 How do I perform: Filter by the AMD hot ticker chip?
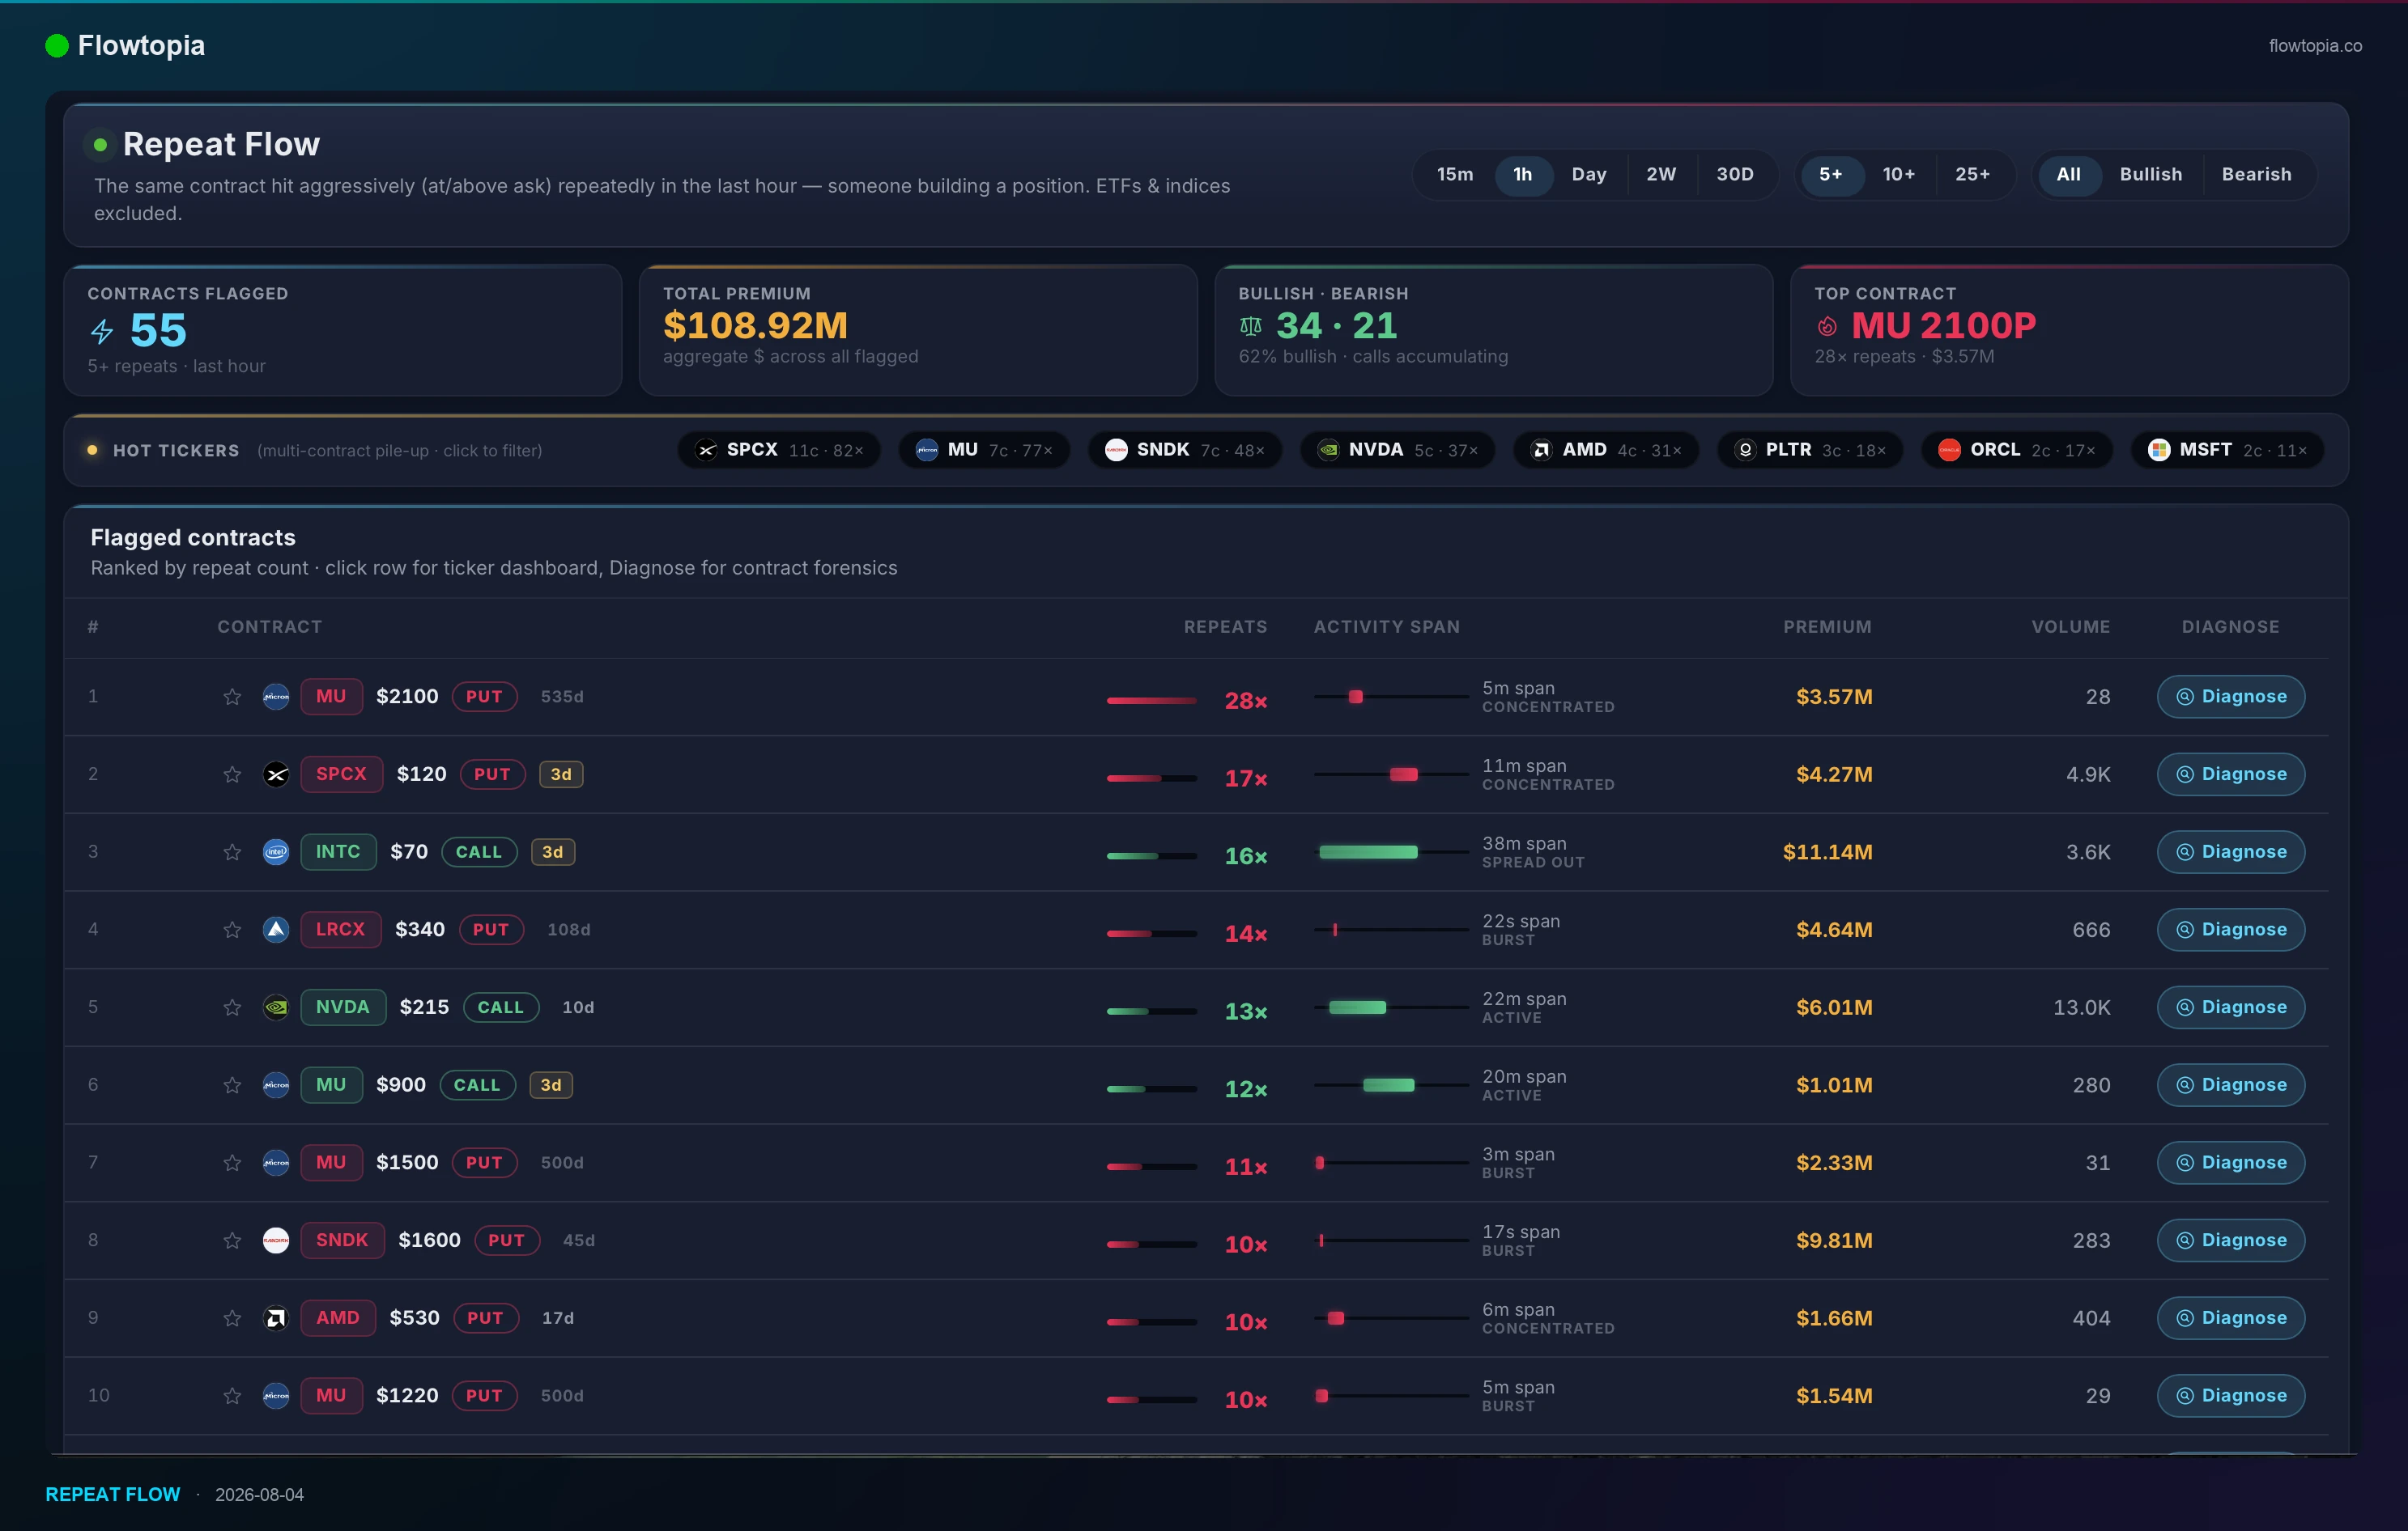tap(1606, 451)
